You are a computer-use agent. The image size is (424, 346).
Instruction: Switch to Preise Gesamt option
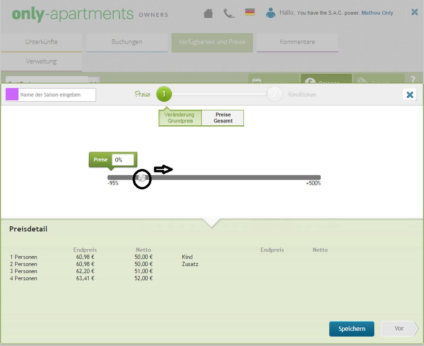[x=223, y=118]
